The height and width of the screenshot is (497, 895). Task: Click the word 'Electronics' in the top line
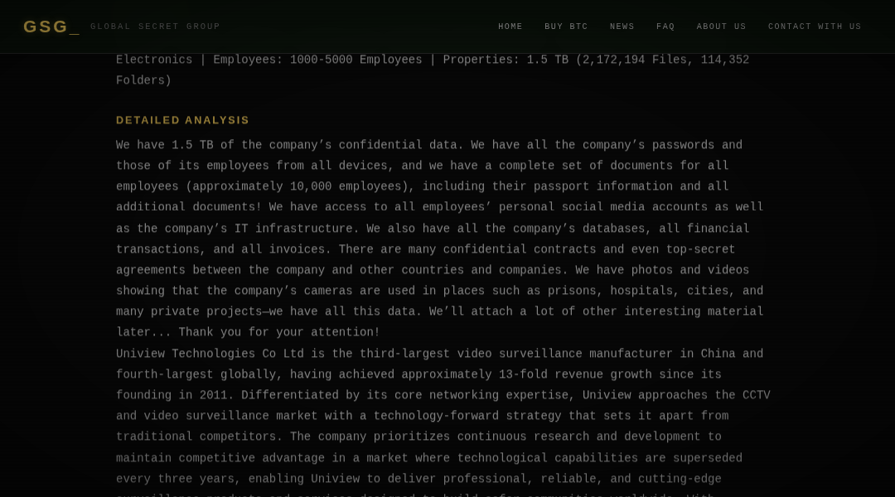tap(154, 60)
